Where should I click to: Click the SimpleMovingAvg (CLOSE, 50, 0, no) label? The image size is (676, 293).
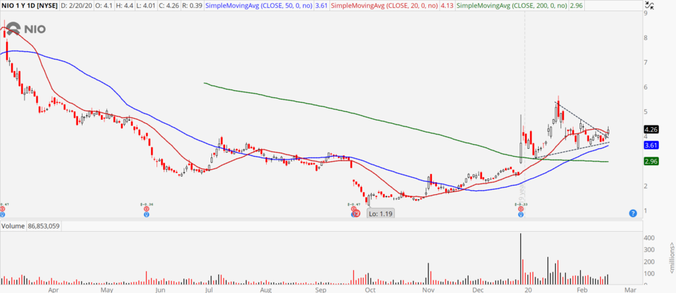tap(259, 6)
